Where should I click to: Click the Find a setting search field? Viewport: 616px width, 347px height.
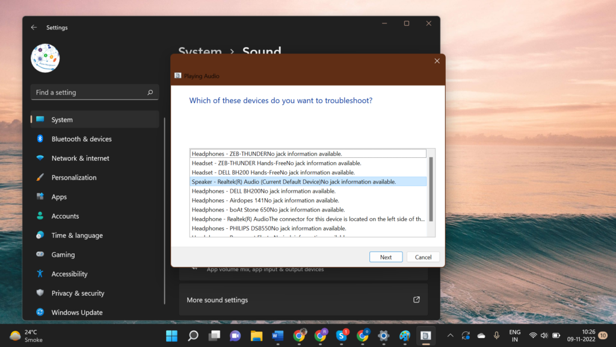coord(94,92)
